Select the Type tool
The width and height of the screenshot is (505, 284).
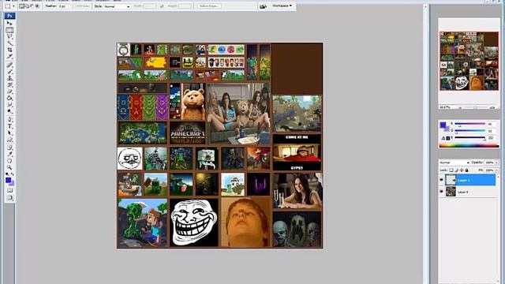tap(9, 126)
